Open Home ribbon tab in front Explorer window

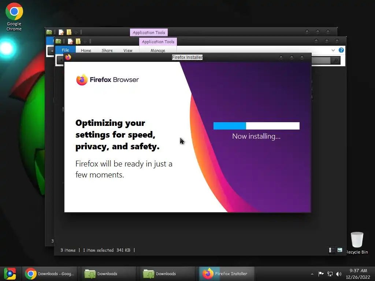(86, 50)
